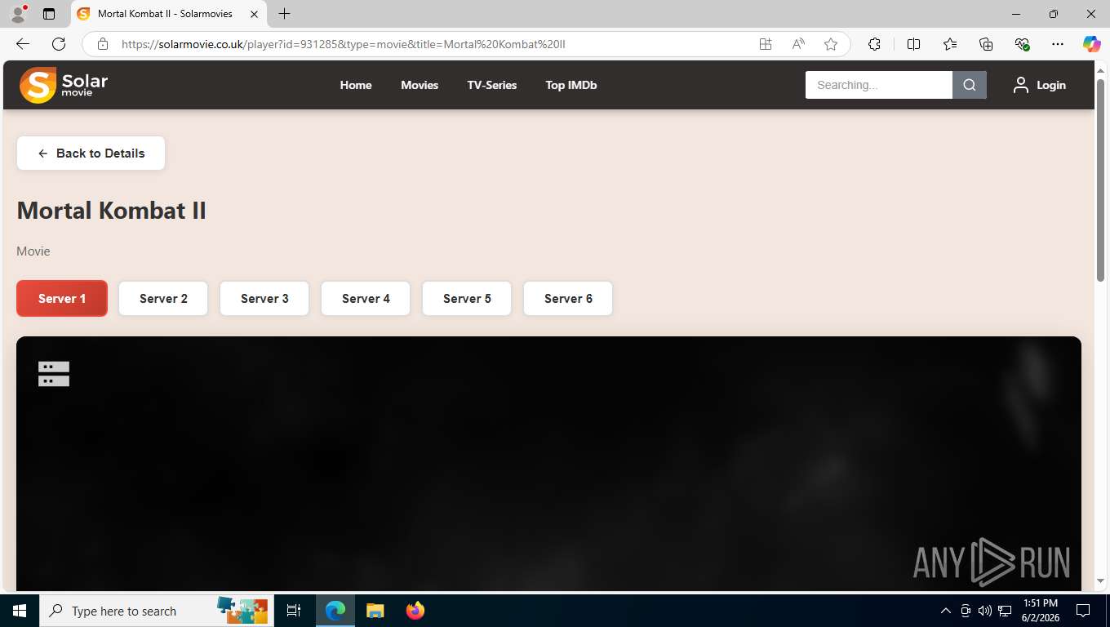Launch Firefox from the taskbar
This screenshot has width=1110, height=627.
[415, 611]
